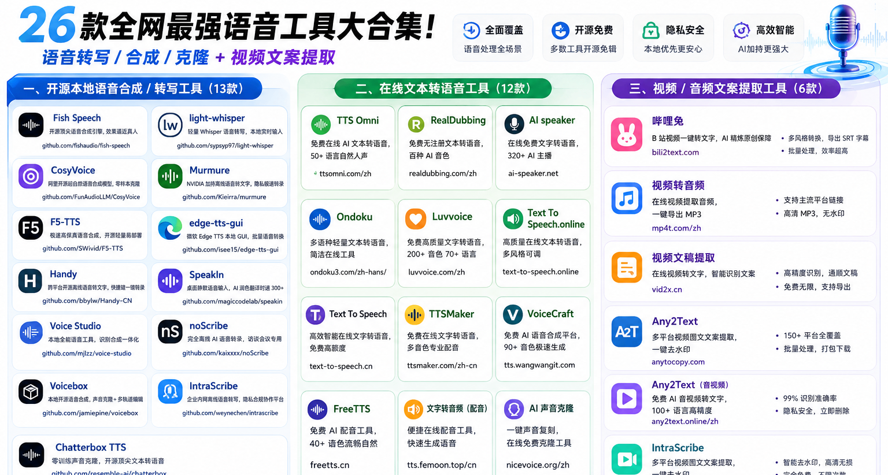Open ttsmaker.com/zh-cn link
Screen dimensions: 888x475
[x=442, y=366]
